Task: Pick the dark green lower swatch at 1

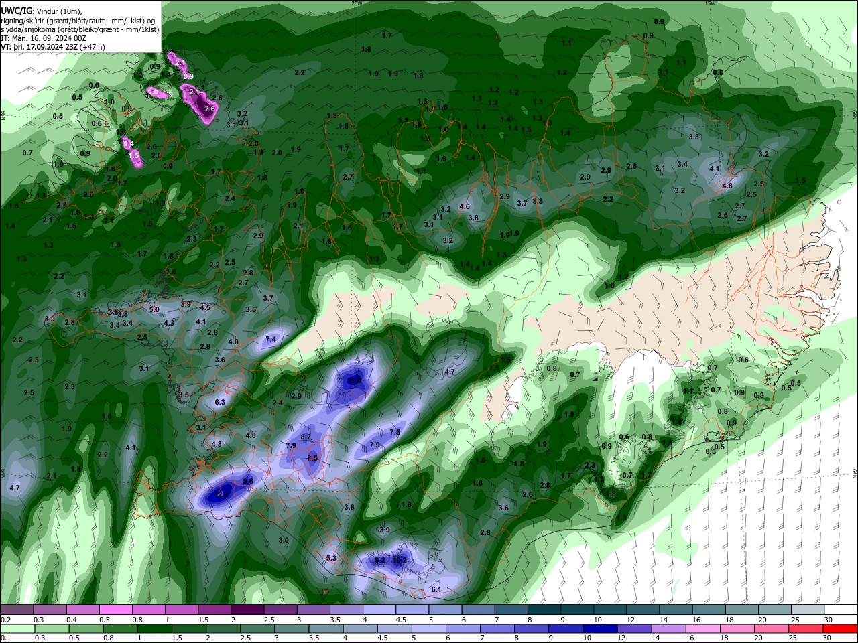Action: click(154, 628)
